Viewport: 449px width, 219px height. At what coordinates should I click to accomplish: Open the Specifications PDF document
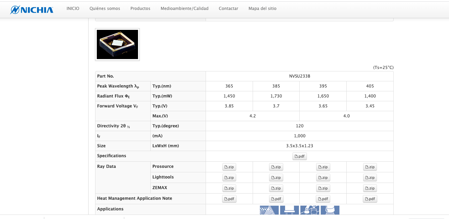point(299,156)
